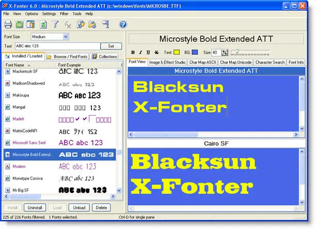The height and width of the screenshot is (229, 316).
Task: Open the File menu
Action: [6, 14]
